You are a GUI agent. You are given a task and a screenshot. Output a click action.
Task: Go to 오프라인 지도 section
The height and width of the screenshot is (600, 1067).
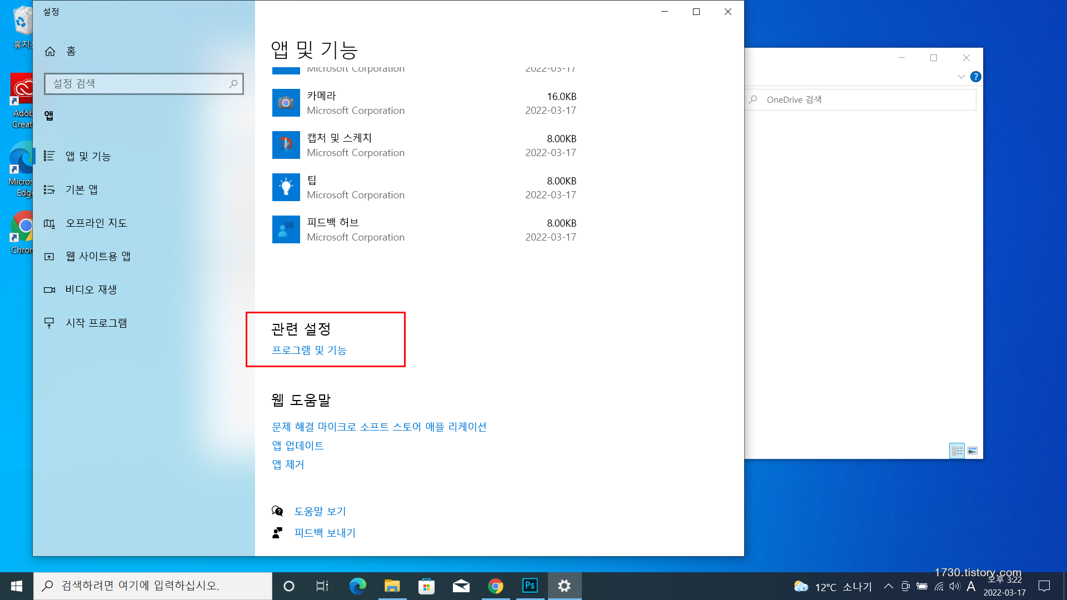pos(96,223)
